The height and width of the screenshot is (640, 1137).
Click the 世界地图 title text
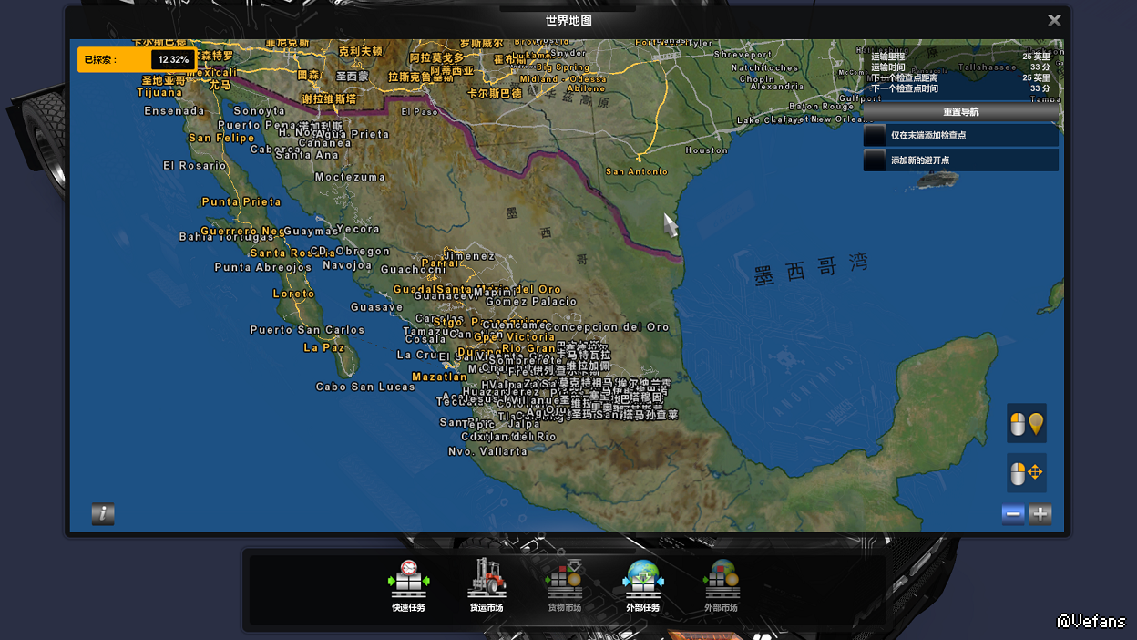click(x=568, y=20)
